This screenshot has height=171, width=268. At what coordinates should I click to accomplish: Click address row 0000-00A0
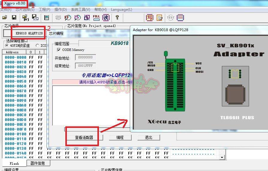[16, 105]
